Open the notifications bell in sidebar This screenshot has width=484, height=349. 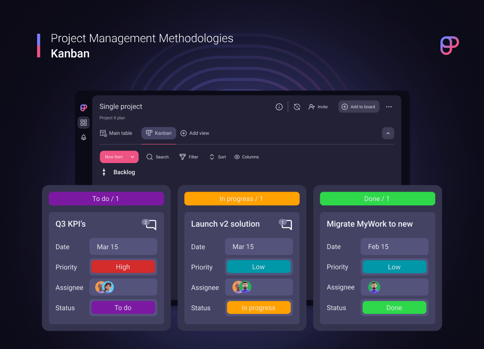(83, 137)
